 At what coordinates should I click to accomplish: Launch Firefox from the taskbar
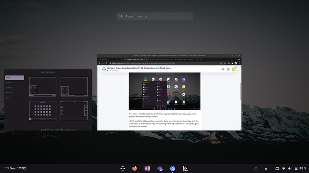pos(135,169)
